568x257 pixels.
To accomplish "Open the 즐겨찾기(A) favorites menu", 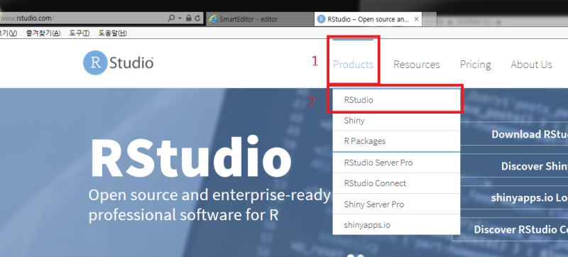I will (x=43, y=33).
